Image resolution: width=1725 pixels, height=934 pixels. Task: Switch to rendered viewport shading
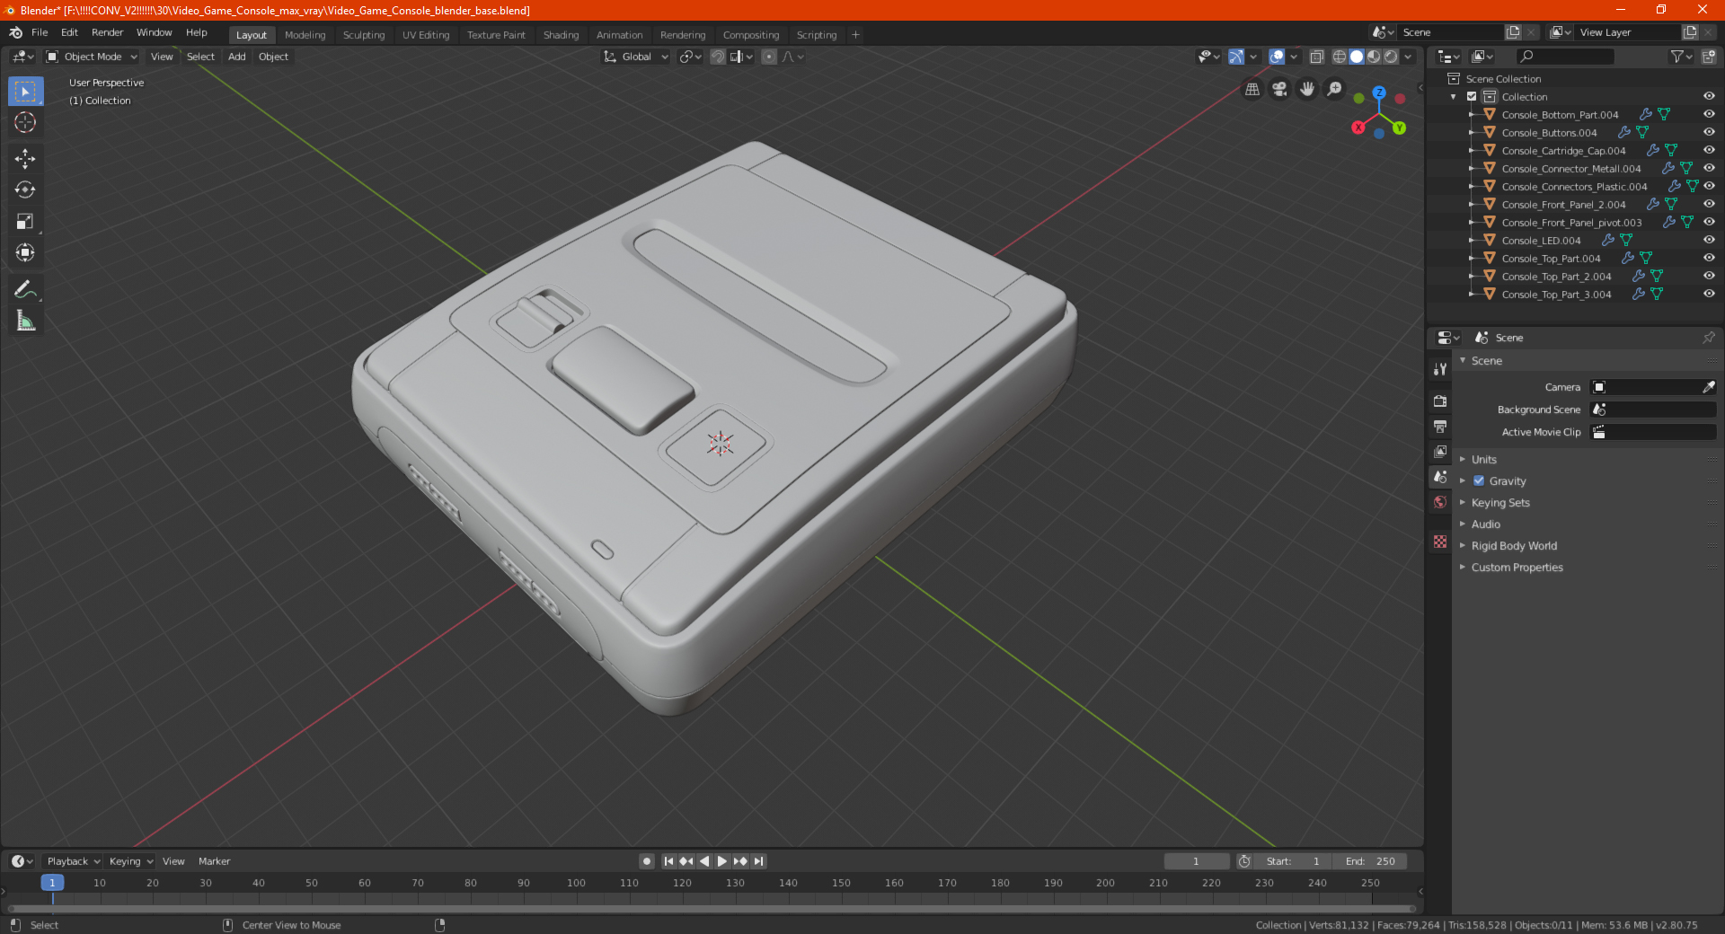(1391, 57)
